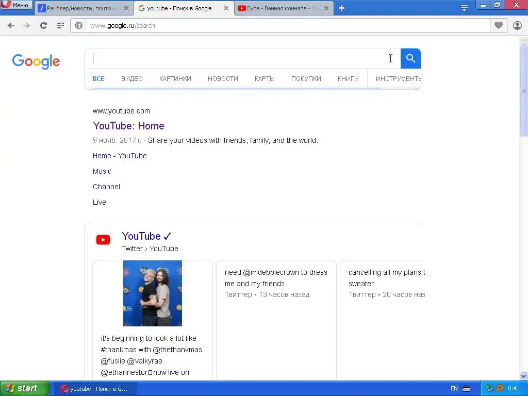528x396 pixels.
Task: Open the YouTube: Home result link
Action: (128, 126)
